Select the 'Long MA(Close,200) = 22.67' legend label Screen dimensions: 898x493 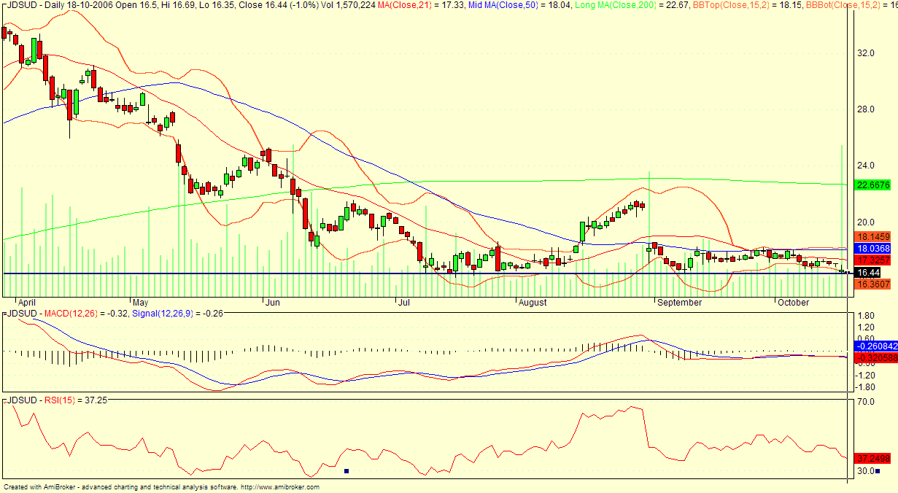632,5
